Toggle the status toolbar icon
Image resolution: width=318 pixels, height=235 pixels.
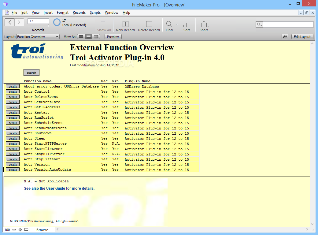click(x=26, y=229)
